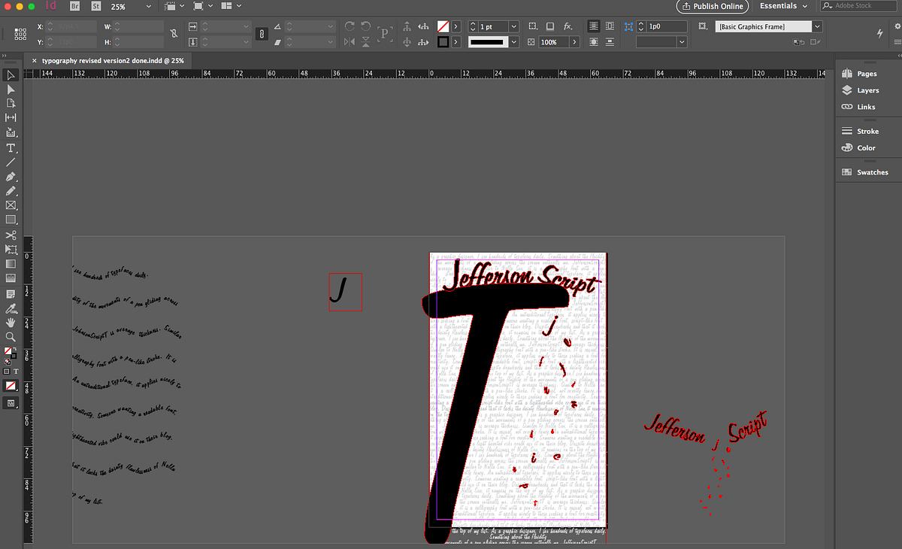Select the Gap tool
The width and height of the screenshot is (902, 549).
tap(11, 118)
